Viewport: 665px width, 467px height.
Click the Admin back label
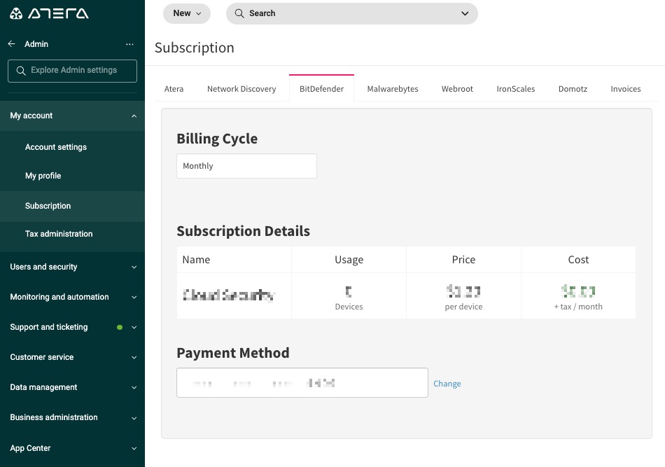click(36, 44)
